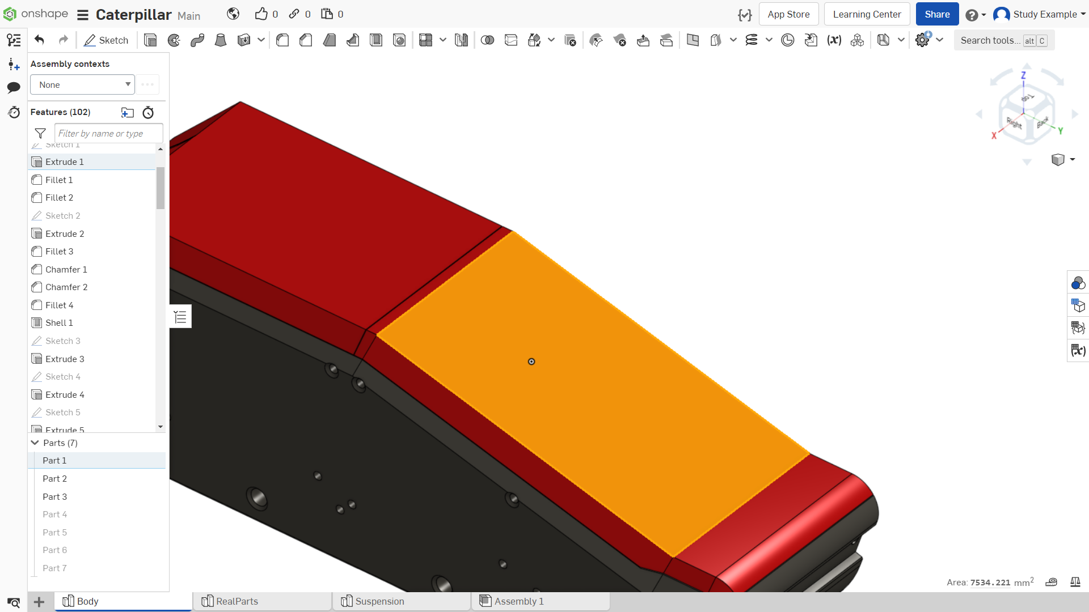Expand the pattern tools dropdown arrow

pos(443,40)
